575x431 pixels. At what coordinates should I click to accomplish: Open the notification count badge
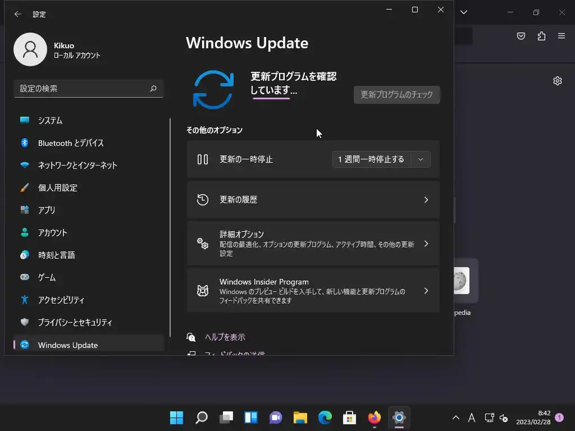click(559, 418)
